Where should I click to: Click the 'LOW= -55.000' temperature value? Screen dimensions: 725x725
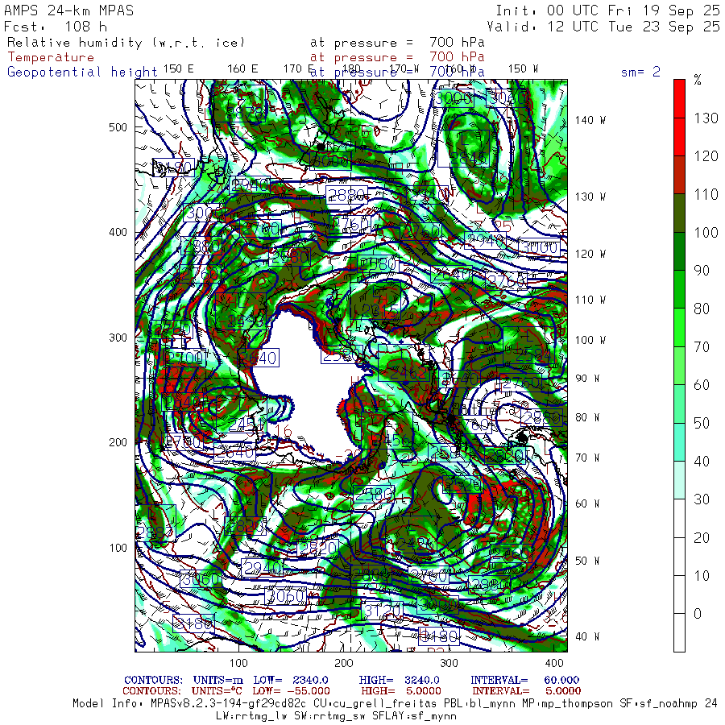pyautogui.click(x=292, y=691)
